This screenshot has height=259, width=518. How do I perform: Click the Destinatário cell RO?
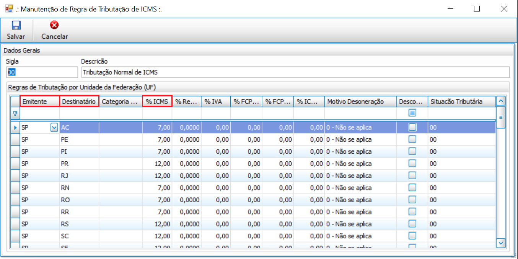tap(79, 200)
